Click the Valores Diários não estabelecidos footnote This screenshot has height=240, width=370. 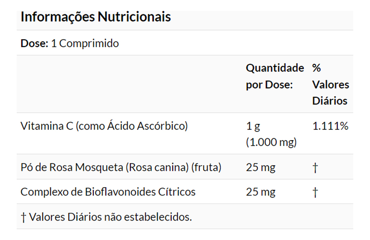[x=110, y=217]
